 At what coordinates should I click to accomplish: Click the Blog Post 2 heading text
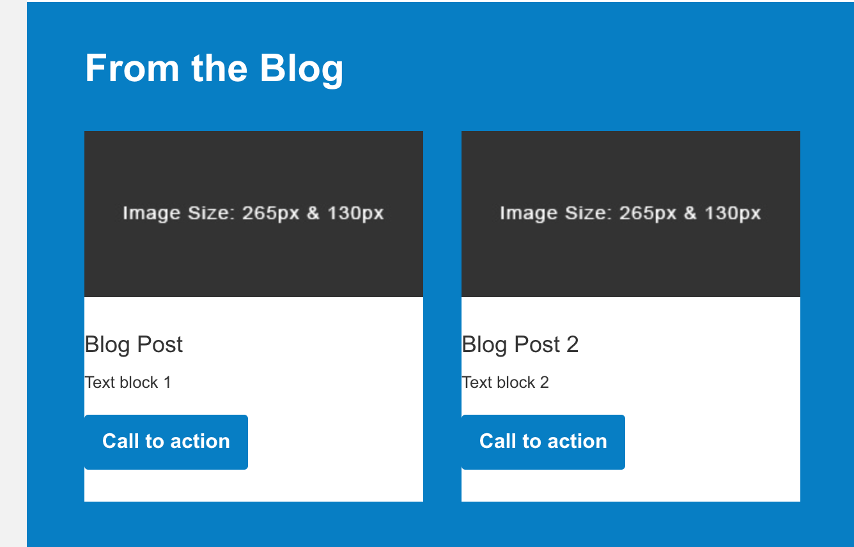coord(520,344)
